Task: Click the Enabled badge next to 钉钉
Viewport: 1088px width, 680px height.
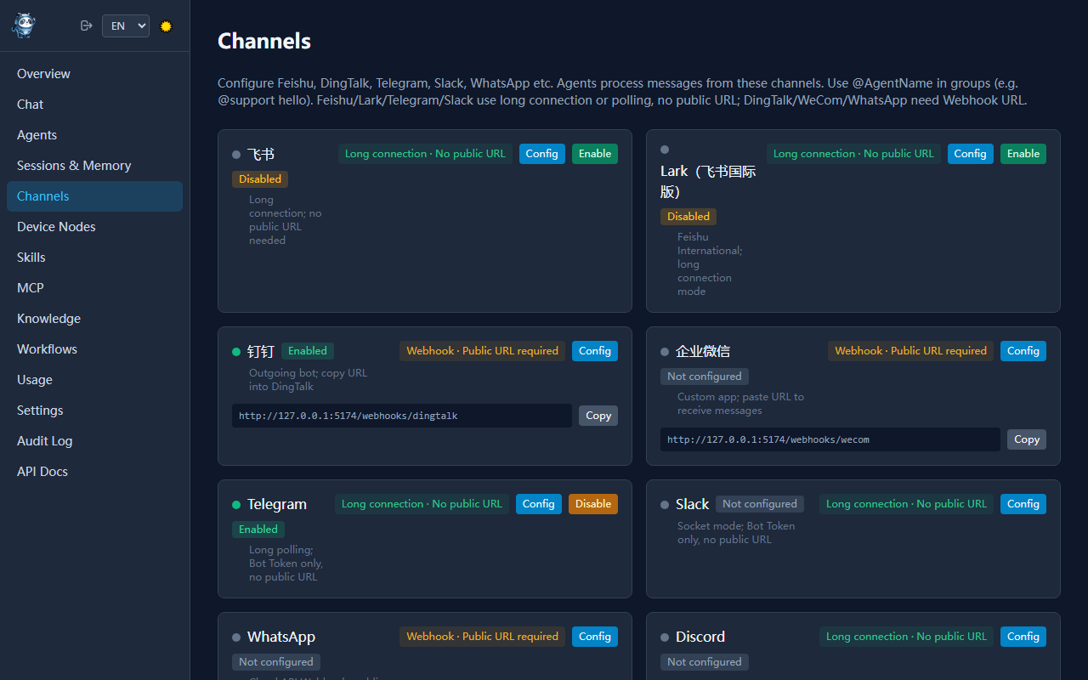Action: (308, 351)
